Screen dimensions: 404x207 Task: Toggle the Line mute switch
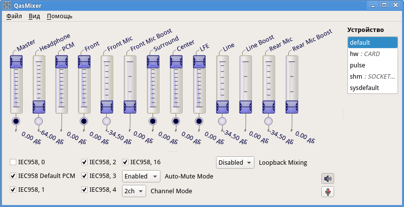[222, 121]
